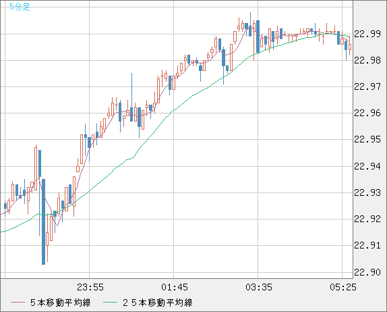Click the 5分足 chart label
This screenshot has width=387, height=312.
point(20,7)
